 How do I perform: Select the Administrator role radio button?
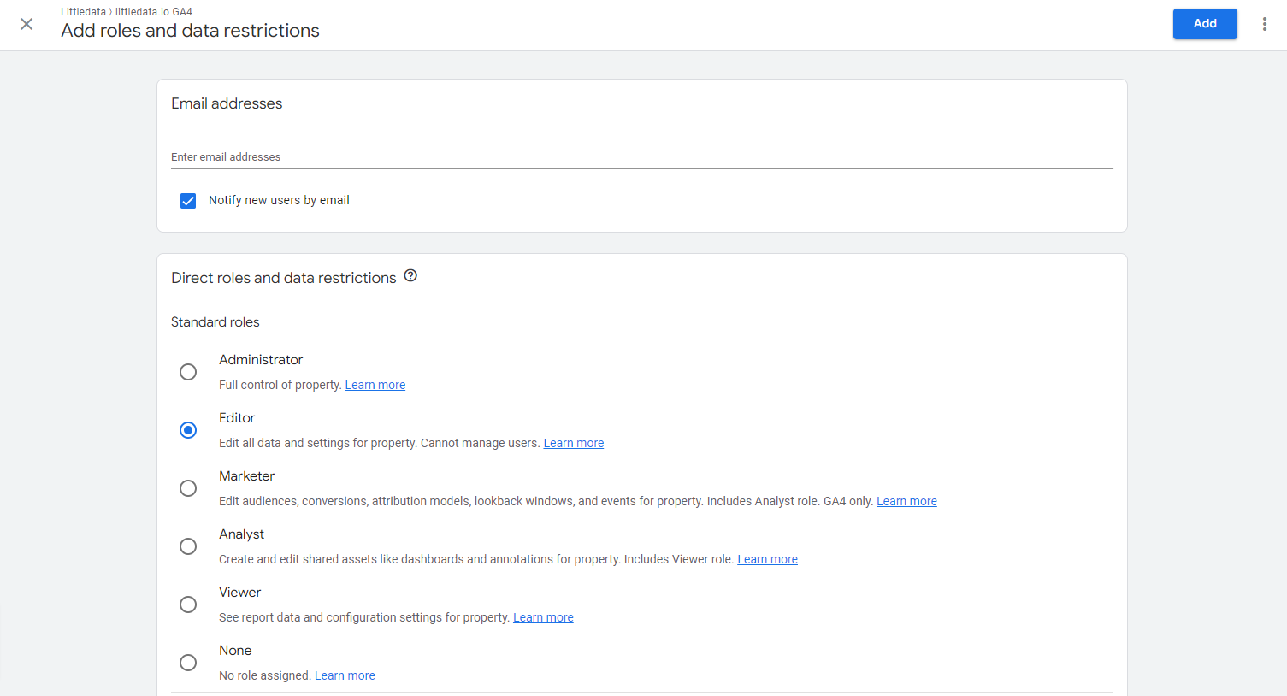tap(188, 372)
